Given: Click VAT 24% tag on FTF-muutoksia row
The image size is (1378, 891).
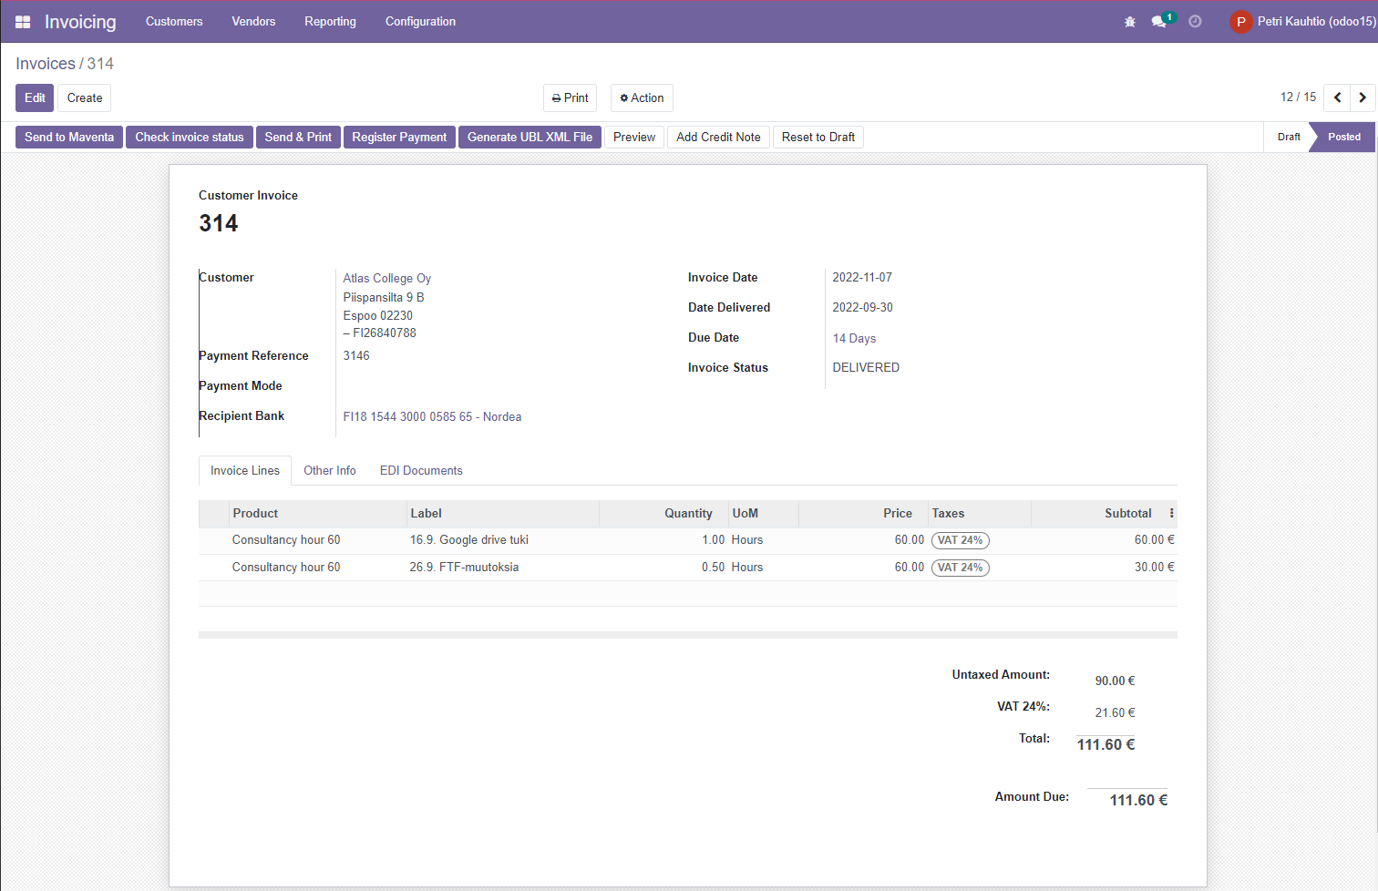Looking at the screenshot, I should (961, 568).
